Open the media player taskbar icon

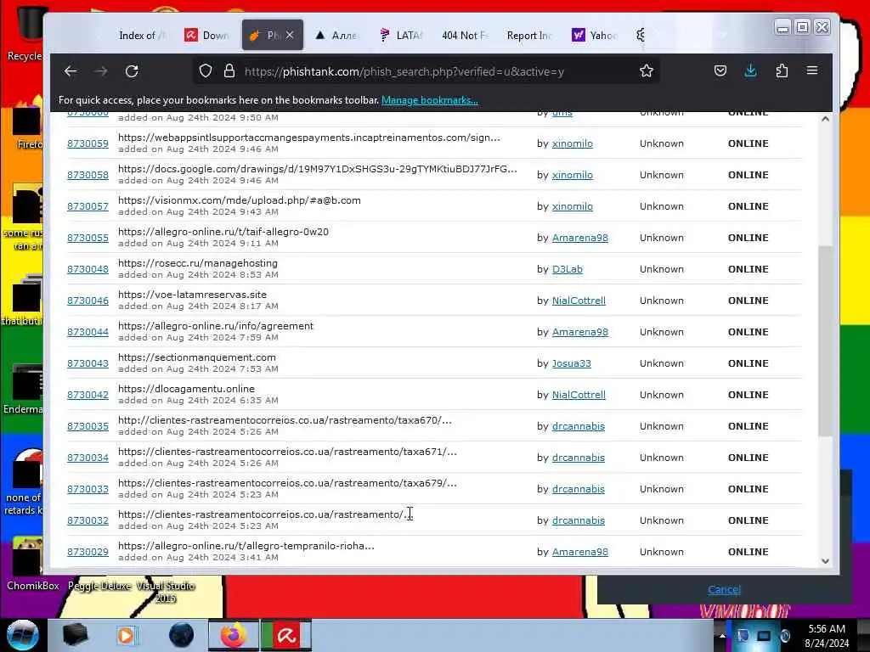click(x=126, y=635)
